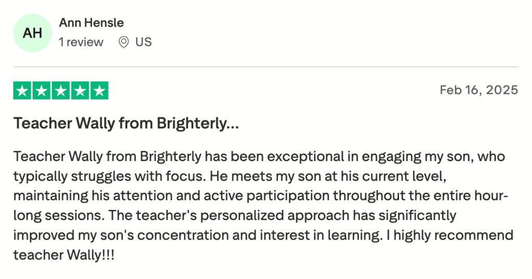Screen dimensions: 532x279
Task: Click the first green rating star
Action: tap(22, 90)
